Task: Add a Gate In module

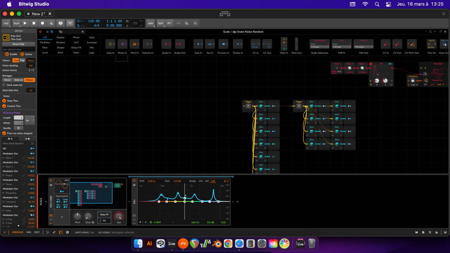Action: [110, 44]
